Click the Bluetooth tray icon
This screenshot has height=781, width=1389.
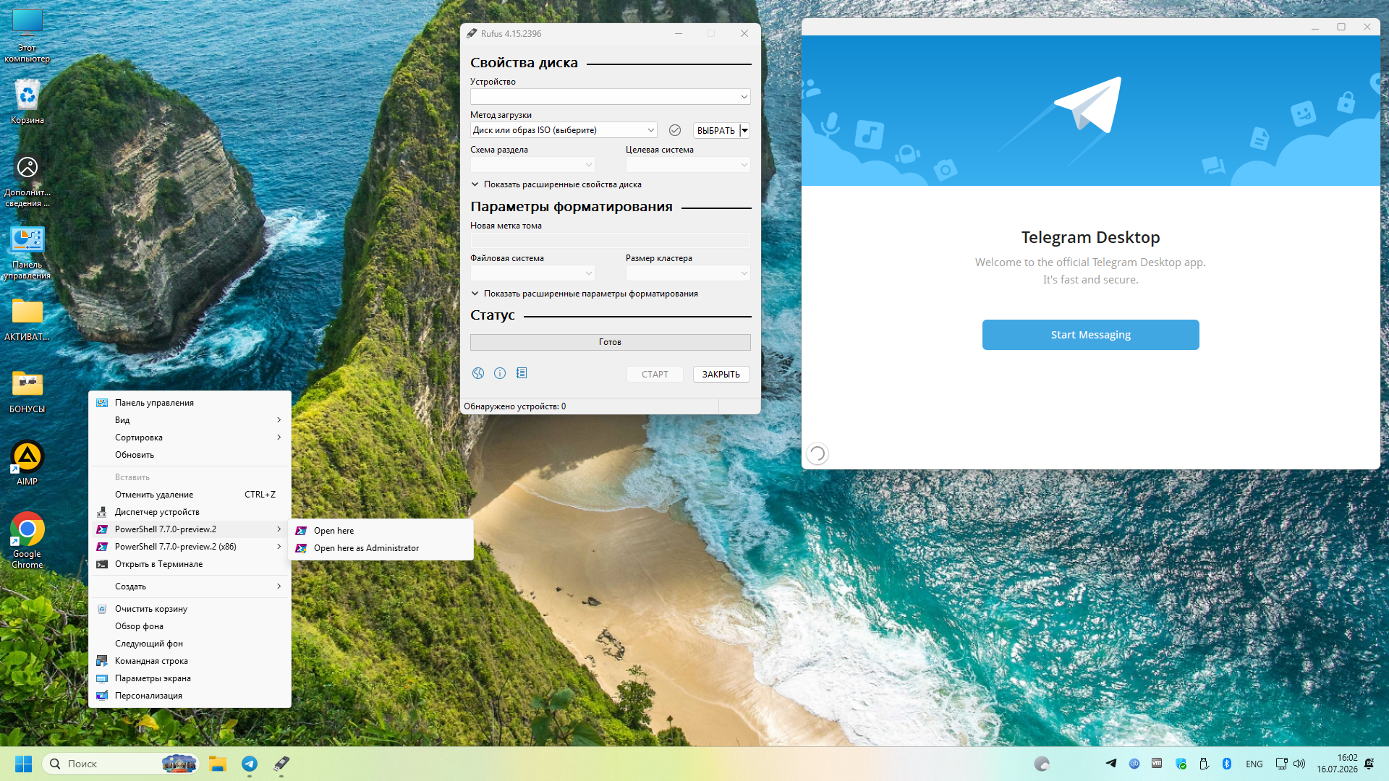click(x=1227, y=764)
